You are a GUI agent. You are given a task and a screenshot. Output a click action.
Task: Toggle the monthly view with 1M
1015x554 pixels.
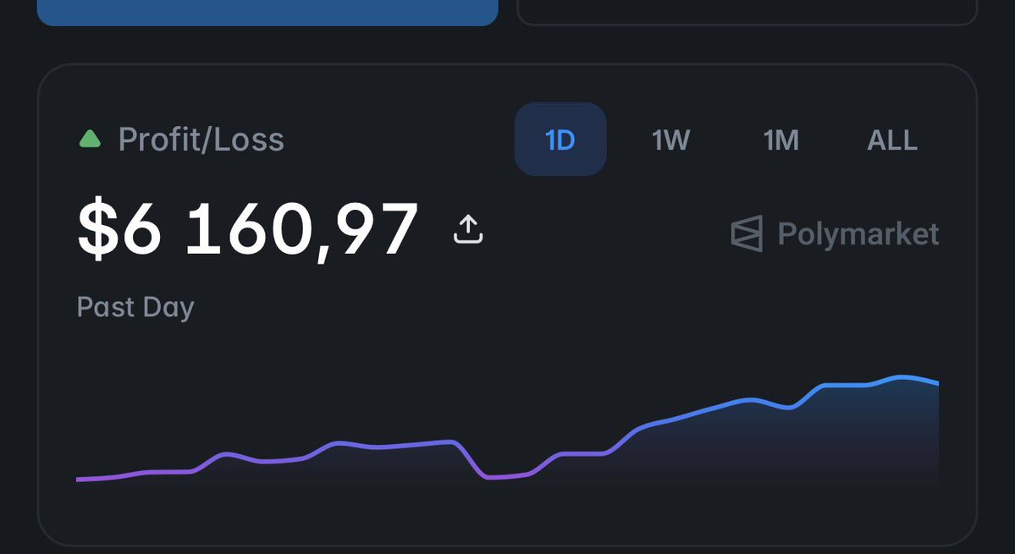(781, 140)
